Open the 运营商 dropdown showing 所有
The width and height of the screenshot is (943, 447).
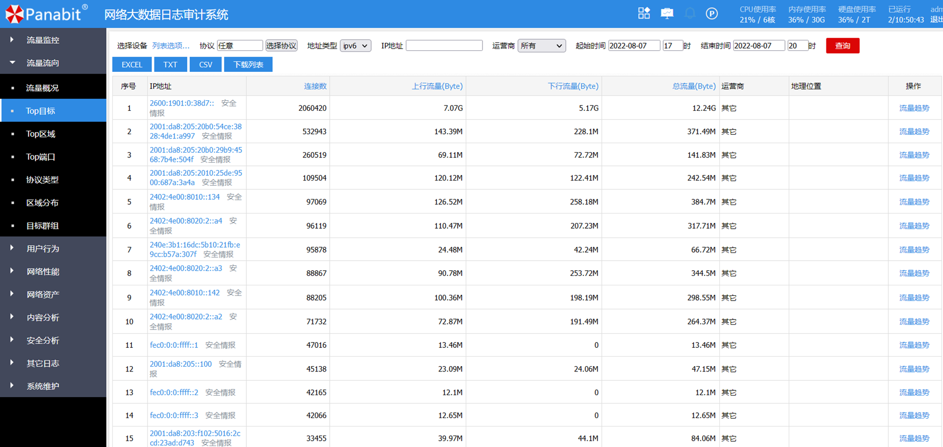pos(541,46)
